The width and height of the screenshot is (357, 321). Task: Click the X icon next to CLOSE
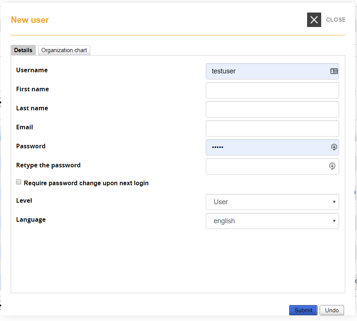[x=314, y=19]
